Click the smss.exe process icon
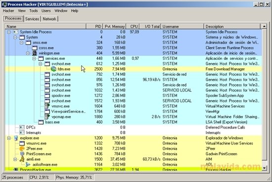 click(28, 43)
